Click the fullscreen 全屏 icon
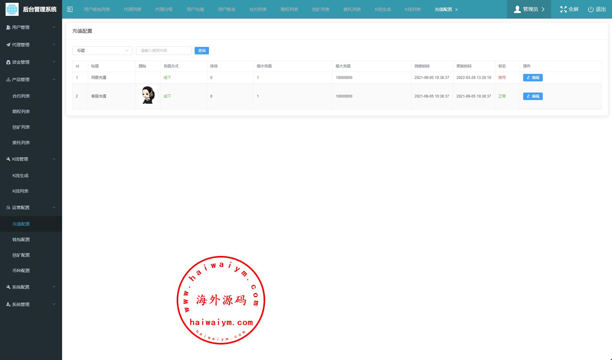 pos(563,9)
